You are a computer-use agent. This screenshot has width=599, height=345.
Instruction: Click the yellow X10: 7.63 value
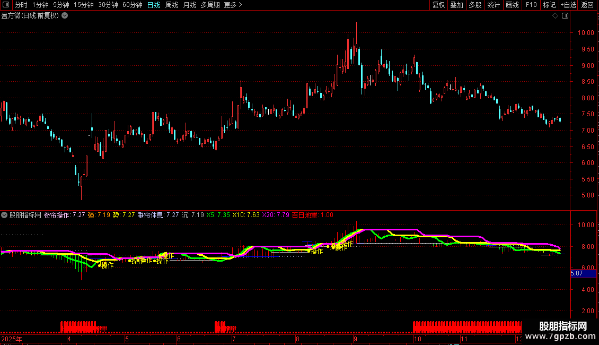(246, 215)
